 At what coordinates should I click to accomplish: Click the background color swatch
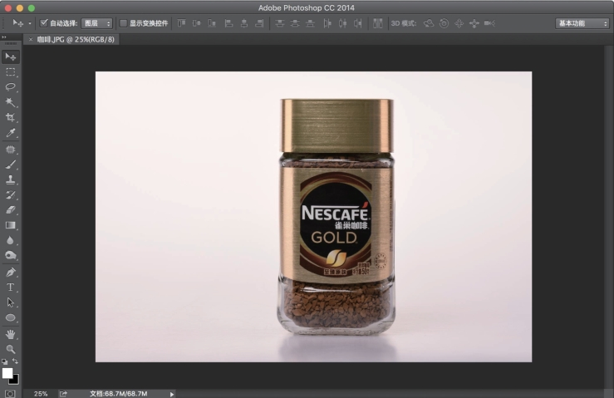(x=16, y=381)
